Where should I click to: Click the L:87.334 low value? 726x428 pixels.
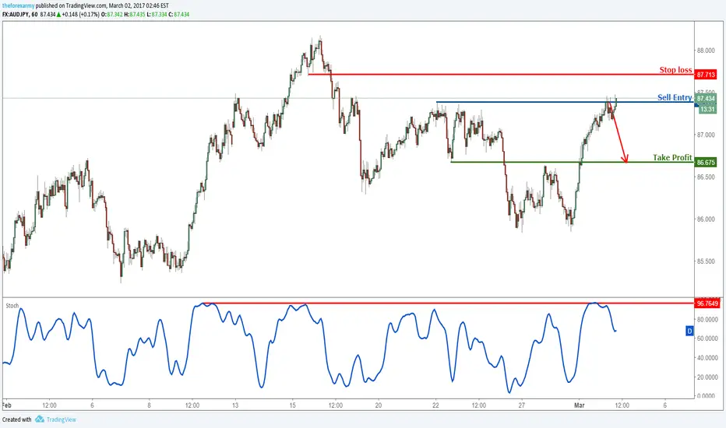[157, 14]
